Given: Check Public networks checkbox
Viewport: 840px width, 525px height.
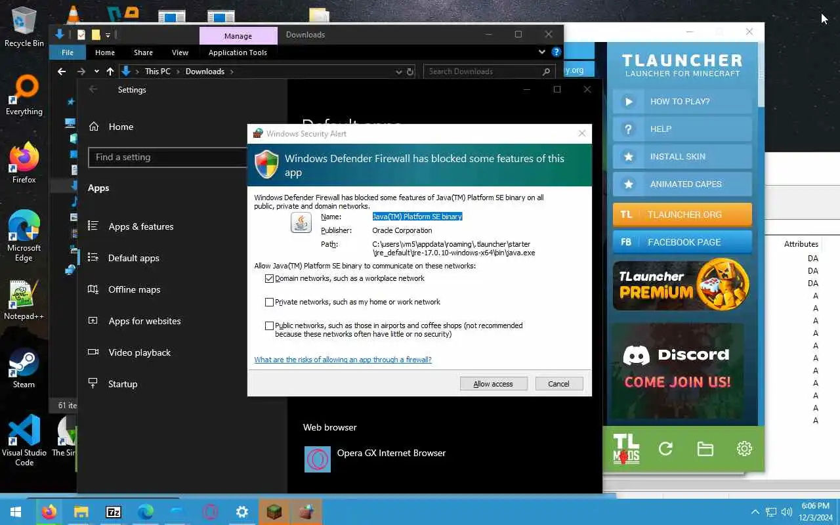Looking at the screenshot, I should [x=269, y=325].
